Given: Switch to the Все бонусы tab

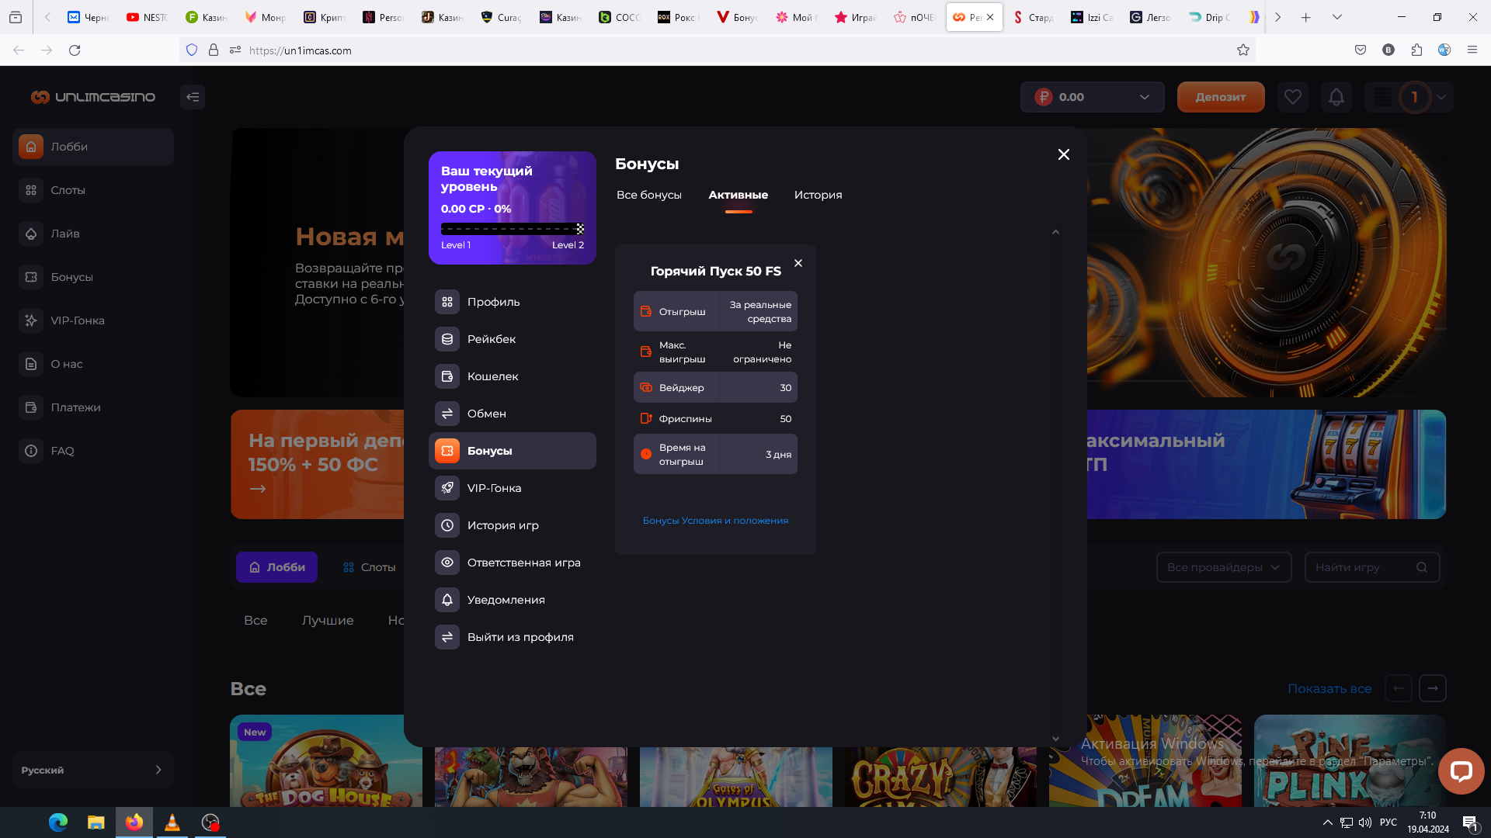Looking at the screenshot, I should [649, 195].
